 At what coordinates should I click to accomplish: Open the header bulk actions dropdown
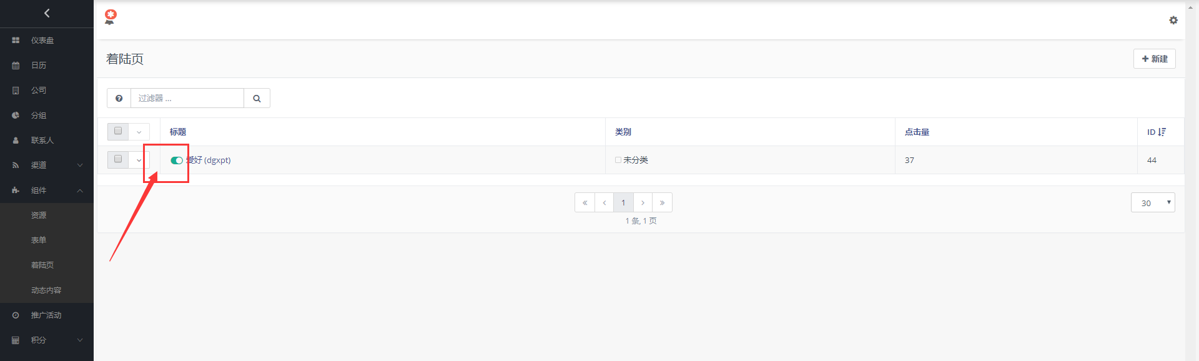(139, 132)
